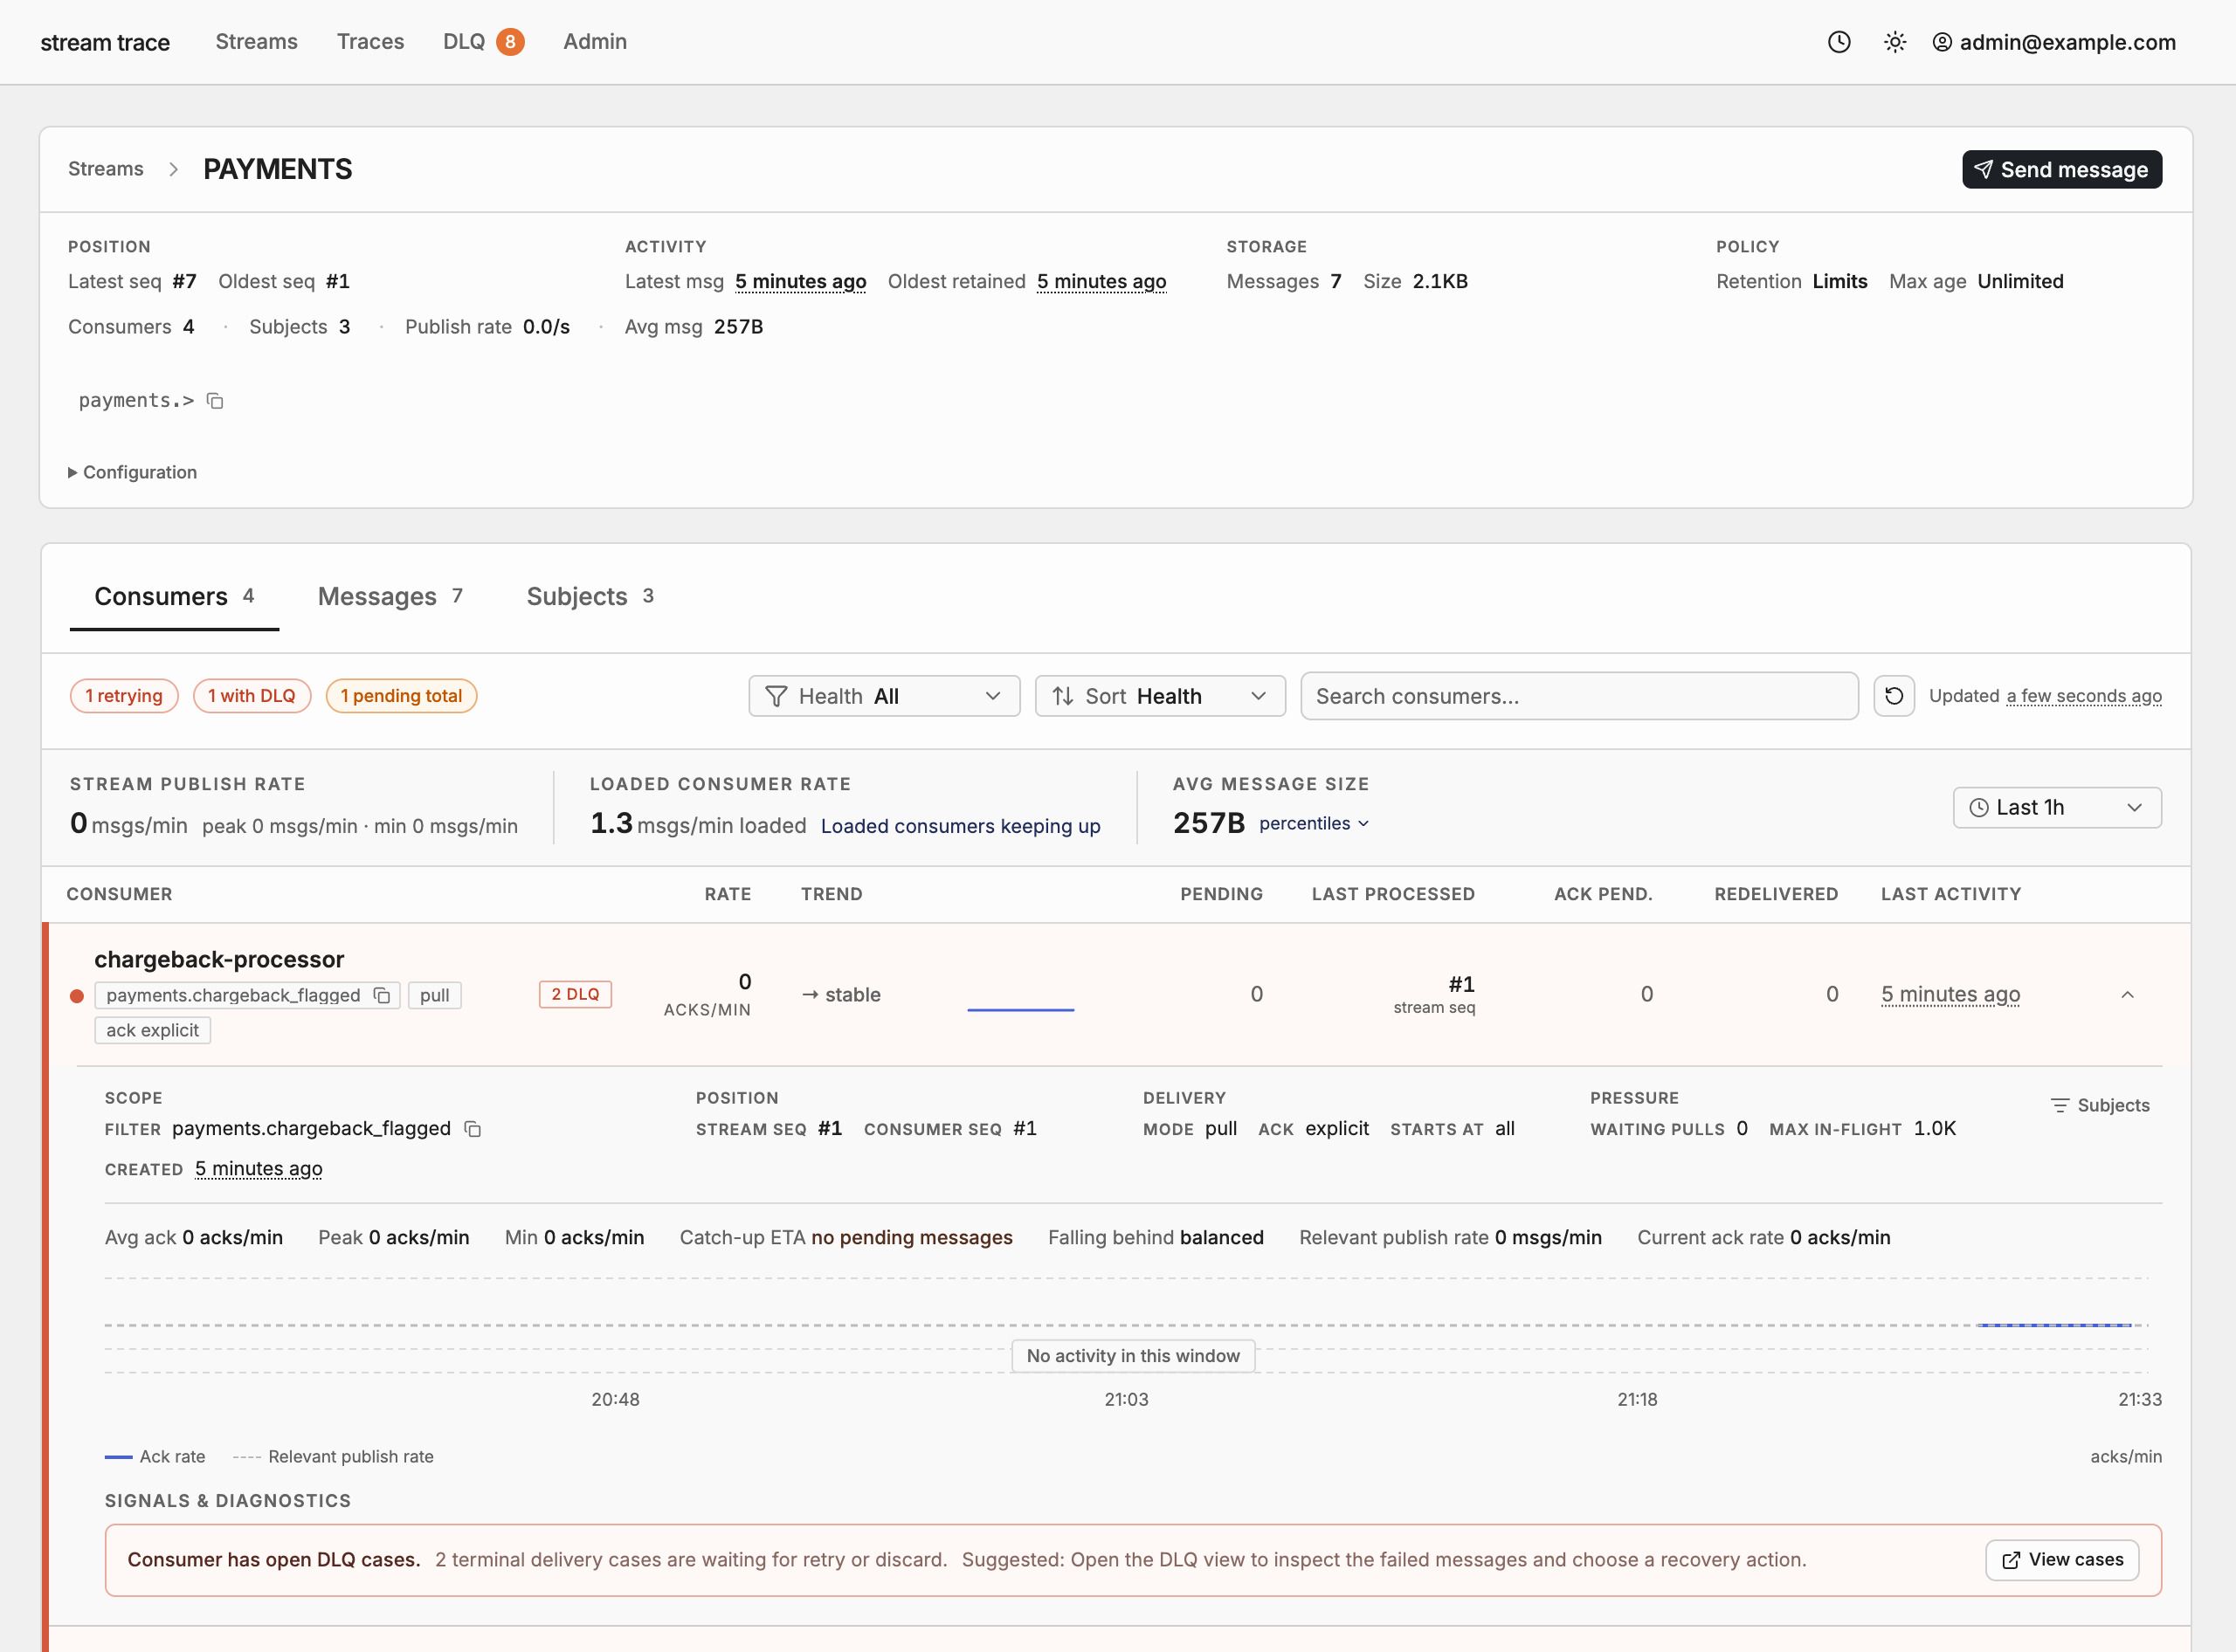Click the View cases button
Viewport: 2236px width, 1652px height.
[2062, 1560]
